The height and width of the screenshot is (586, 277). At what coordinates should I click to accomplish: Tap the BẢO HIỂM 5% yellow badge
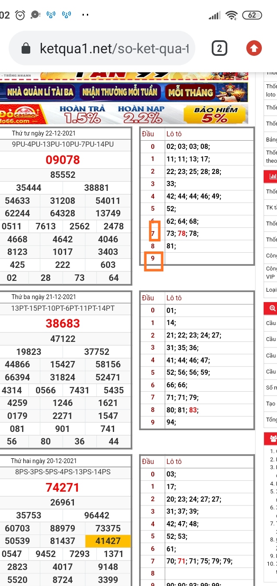click(x=216, y=114)
